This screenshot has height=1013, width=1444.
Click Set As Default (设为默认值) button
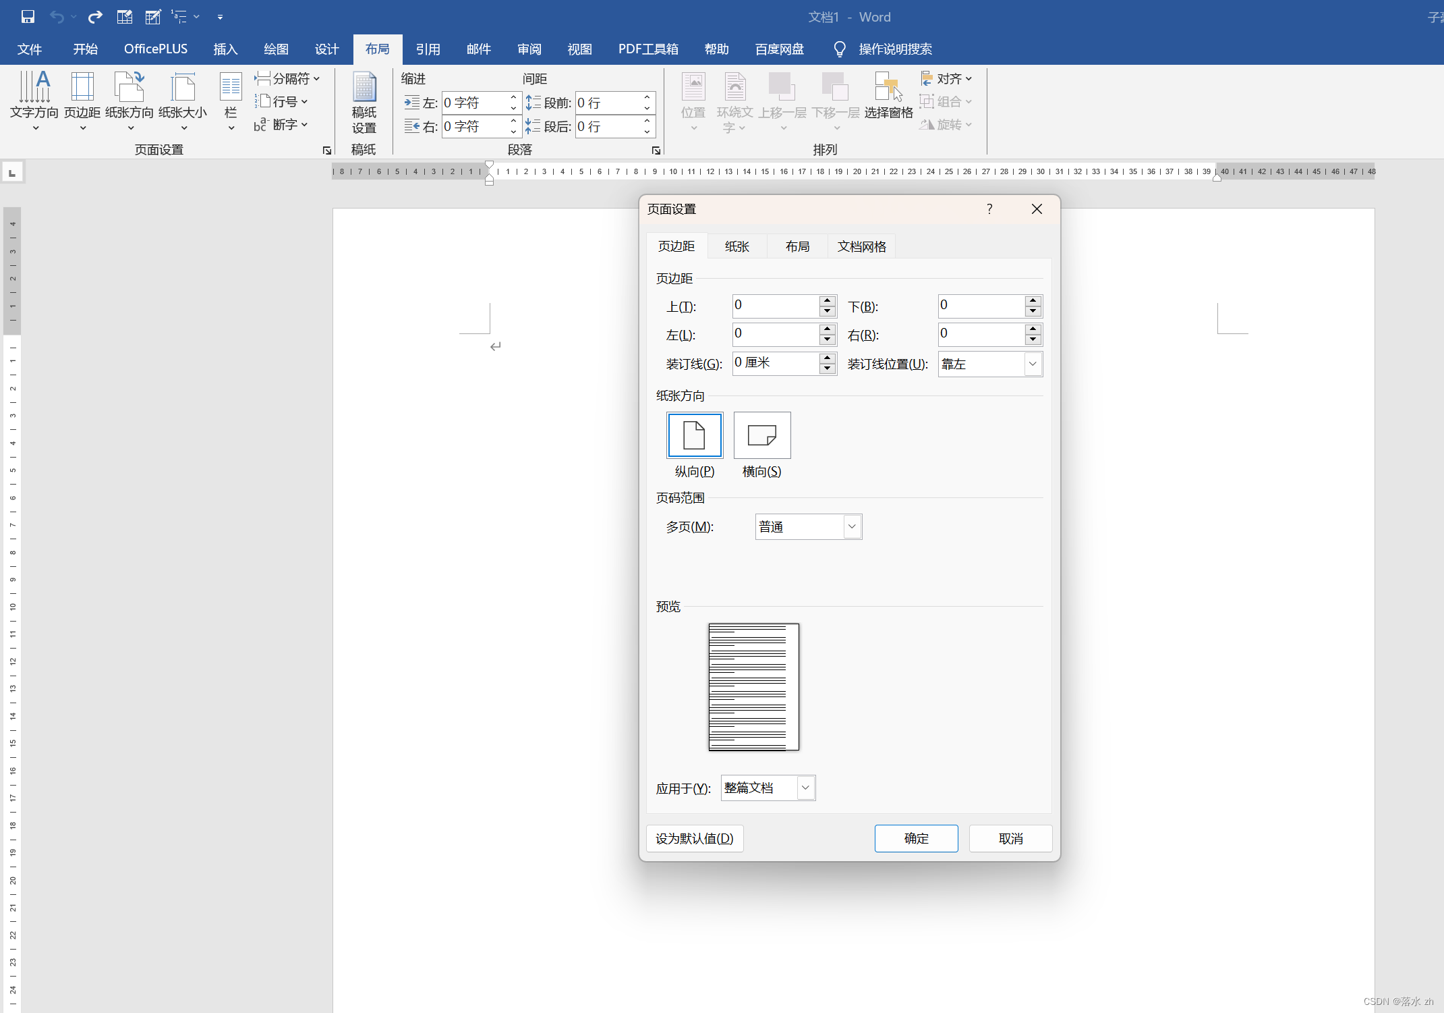pos(695,838)
